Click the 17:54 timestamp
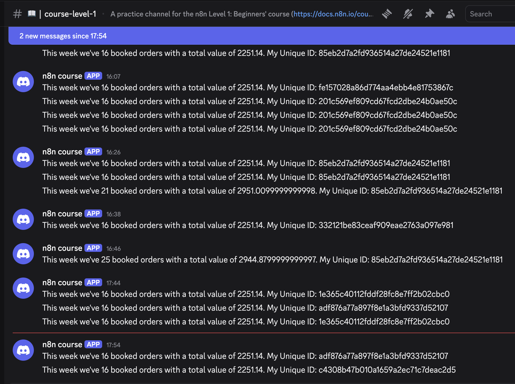The height and width of the screenshot is (384, 515). (x=113, y=345)
